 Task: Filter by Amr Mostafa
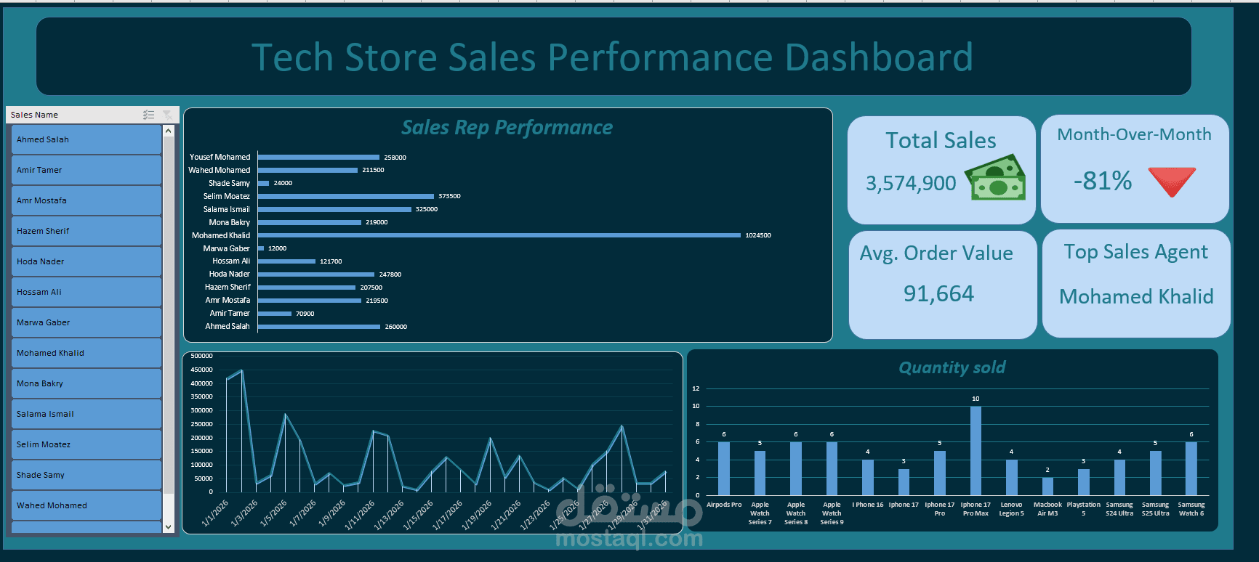tap(87, 200)
